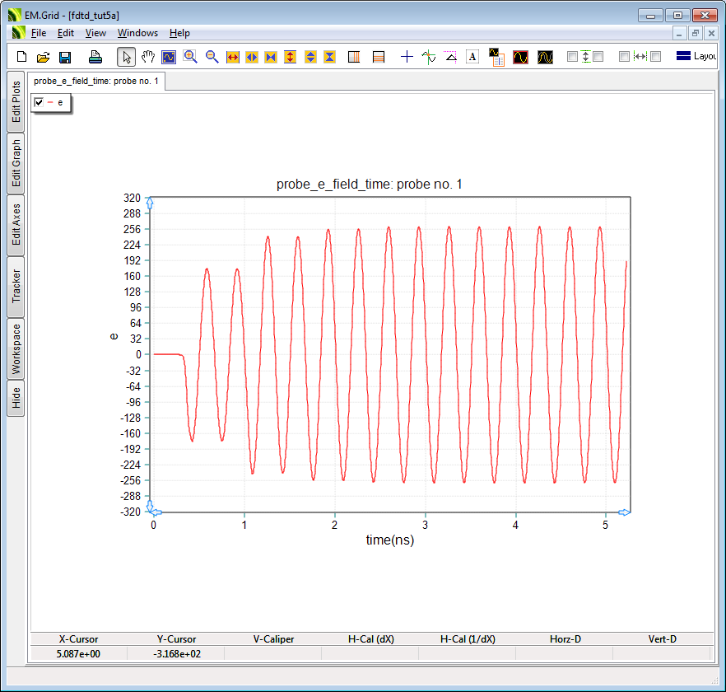Toggle the checkbox left of vertical link icon
The width and height of the screenshot is (726, 692).
click(x=572, y=57)
